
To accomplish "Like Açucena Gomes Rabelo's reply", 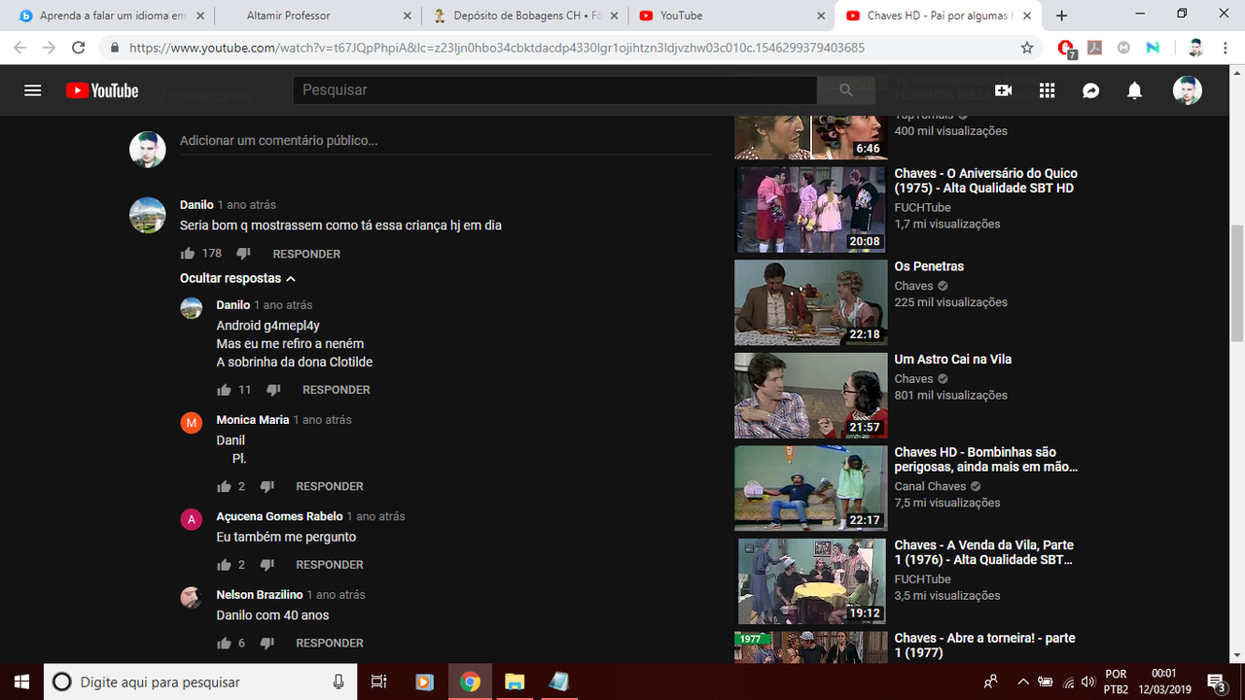I will [224, 564].
